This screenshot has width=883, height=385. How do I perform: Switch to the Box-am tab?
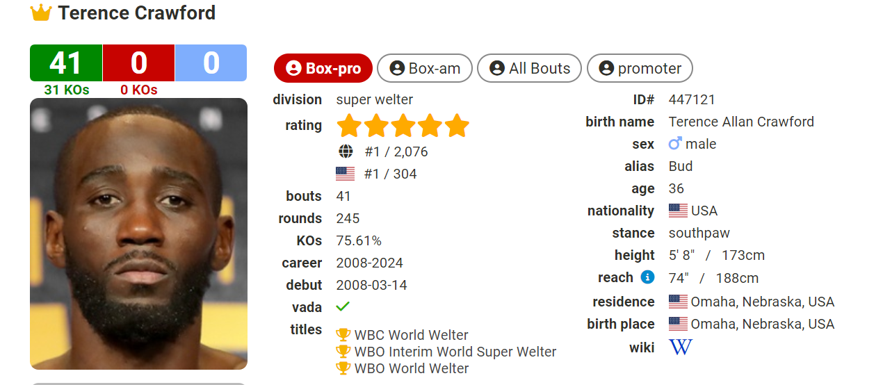click(425, 68)
